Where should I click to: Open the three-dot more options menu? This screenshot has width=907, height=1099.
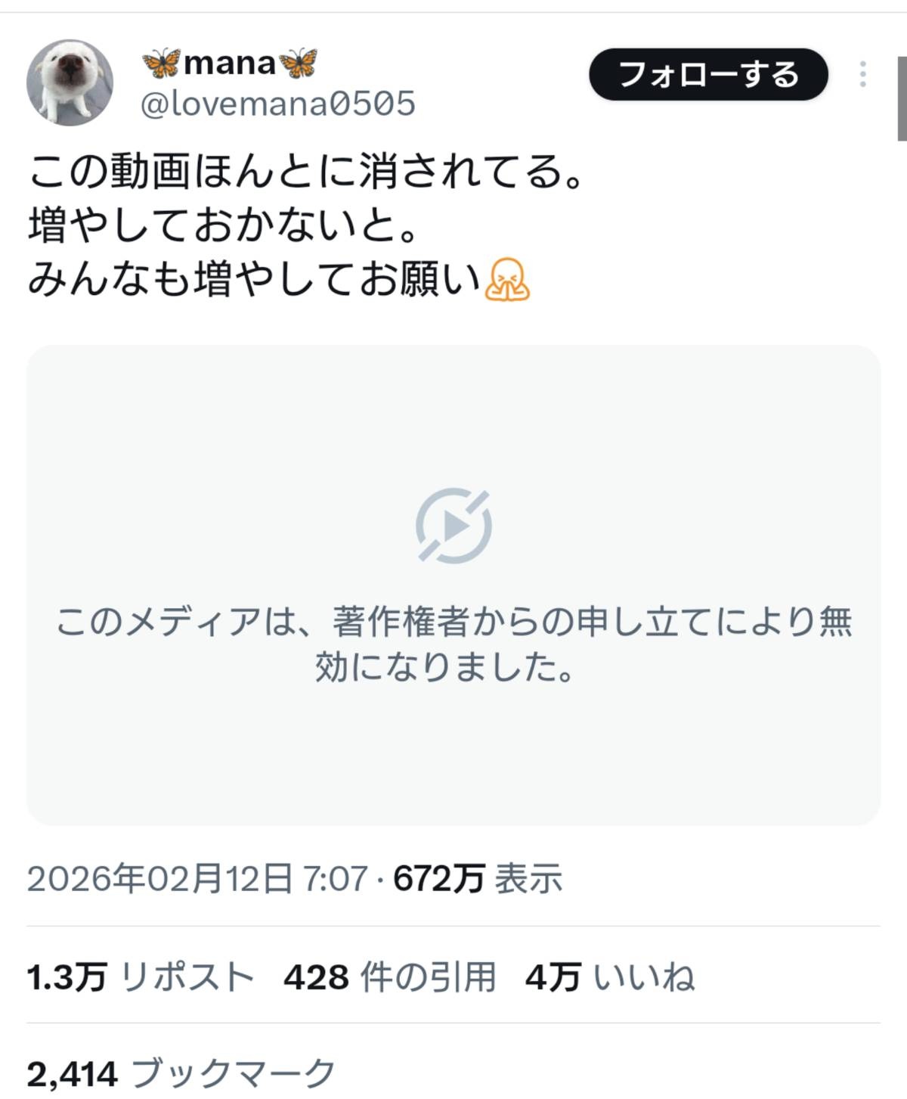(x=863, y=74)
